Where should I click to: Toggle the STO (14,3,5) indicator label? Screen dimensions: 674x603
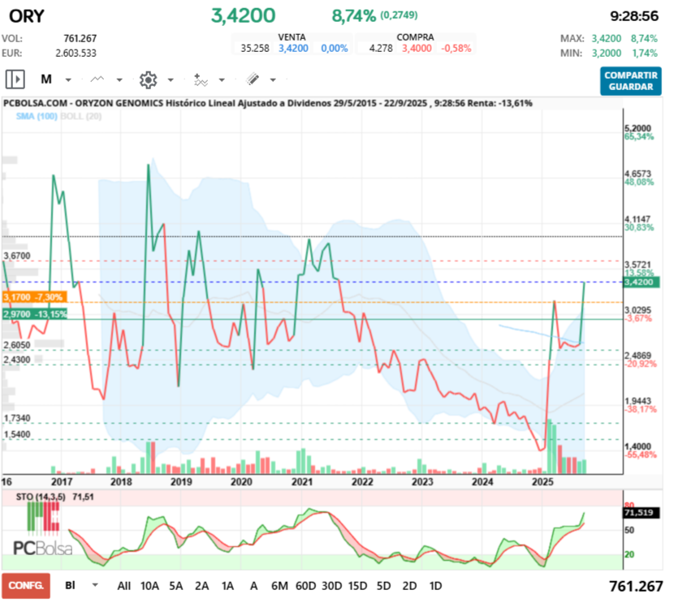tap(38, 496)
